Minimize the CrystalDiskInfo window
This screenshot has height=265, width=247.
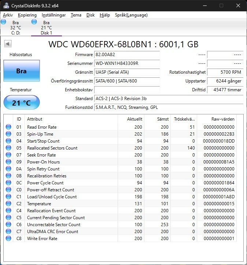pyautogui.click(x=205, y=5)
